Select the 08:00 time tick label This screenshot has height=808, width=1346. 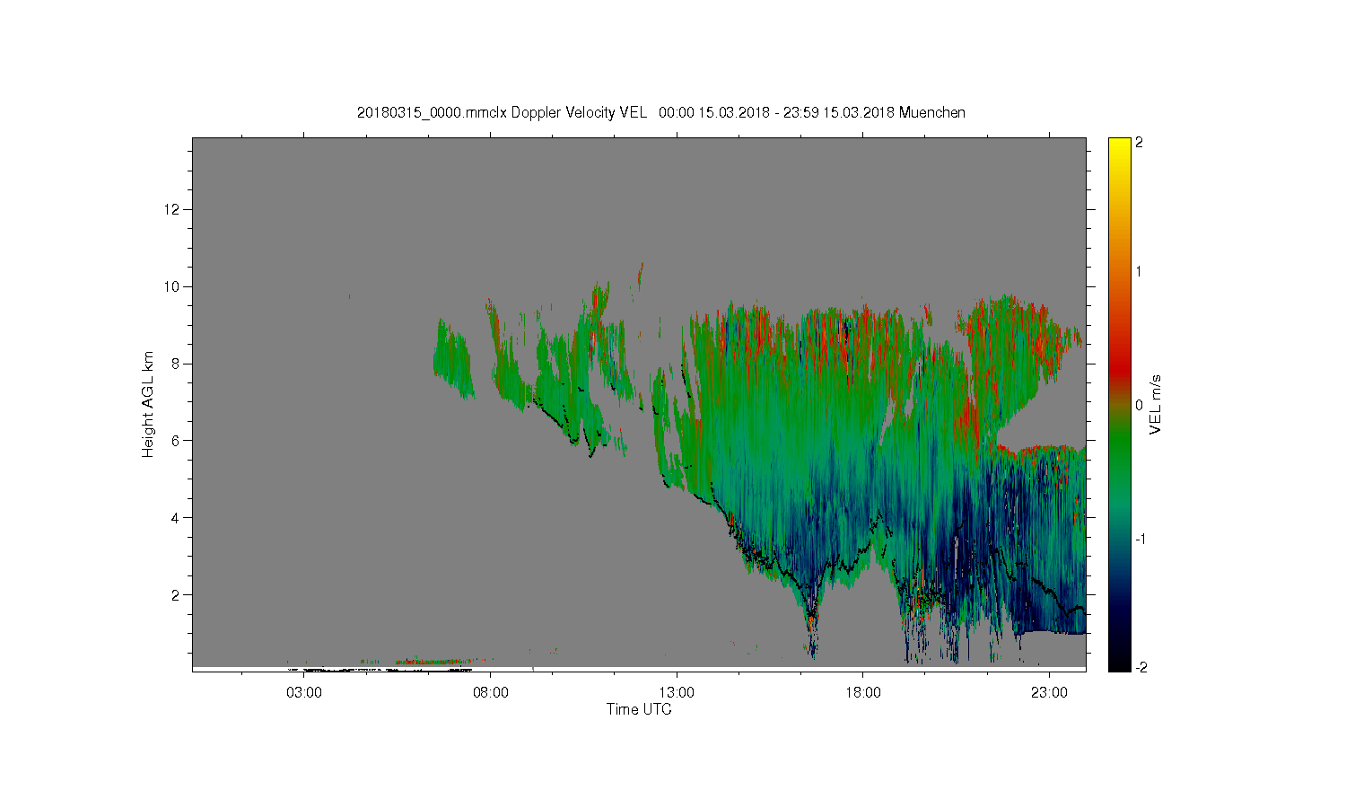(491, 693)
